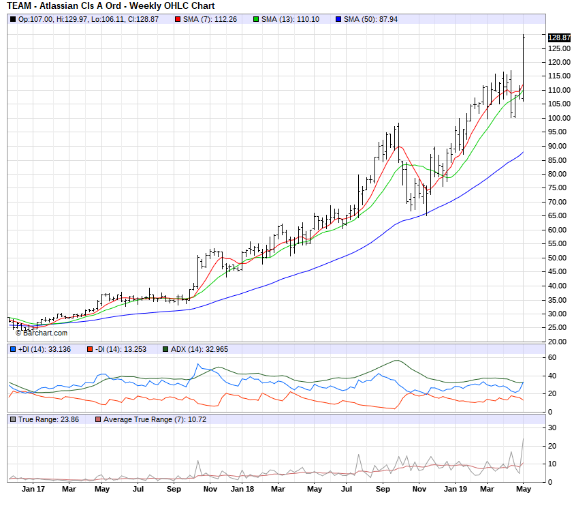The width and height of the screenshot is (574, 510).
Task: Click the '-DI (14): 13.253' legend text
Action: coord(121,349)
